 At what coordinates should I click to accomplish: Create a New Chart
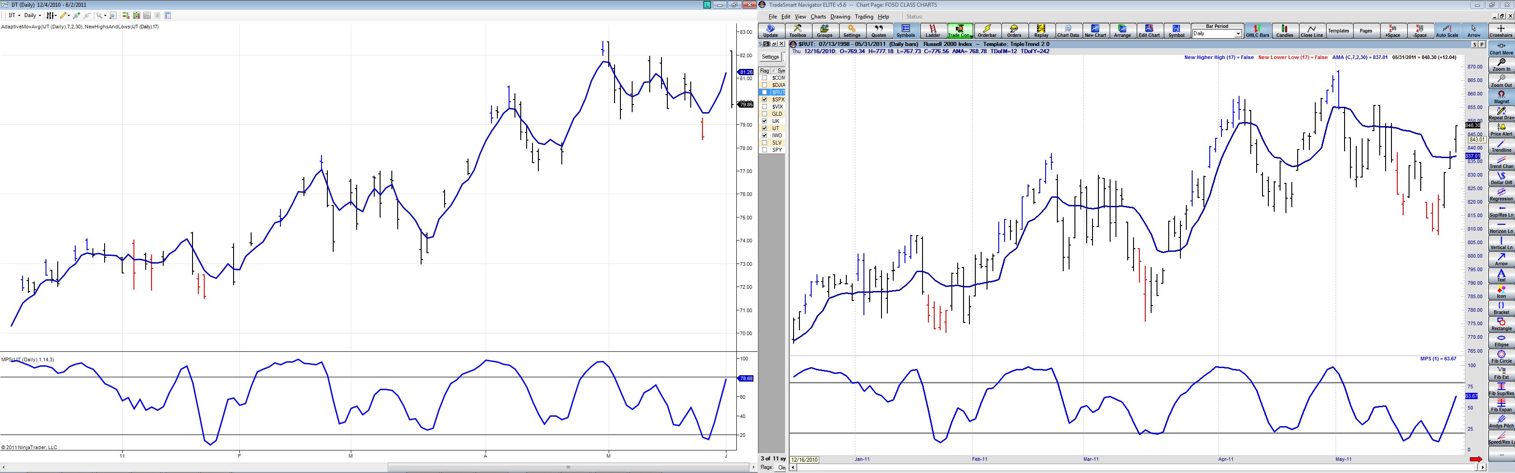[1095, 31]
